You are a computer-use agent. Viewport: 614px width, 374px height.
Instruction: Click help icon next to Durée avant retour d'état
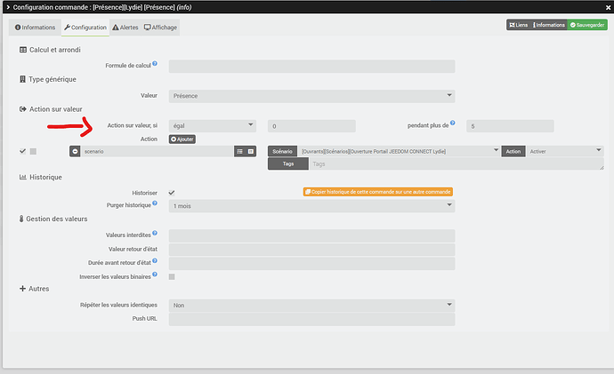(155, 261)
